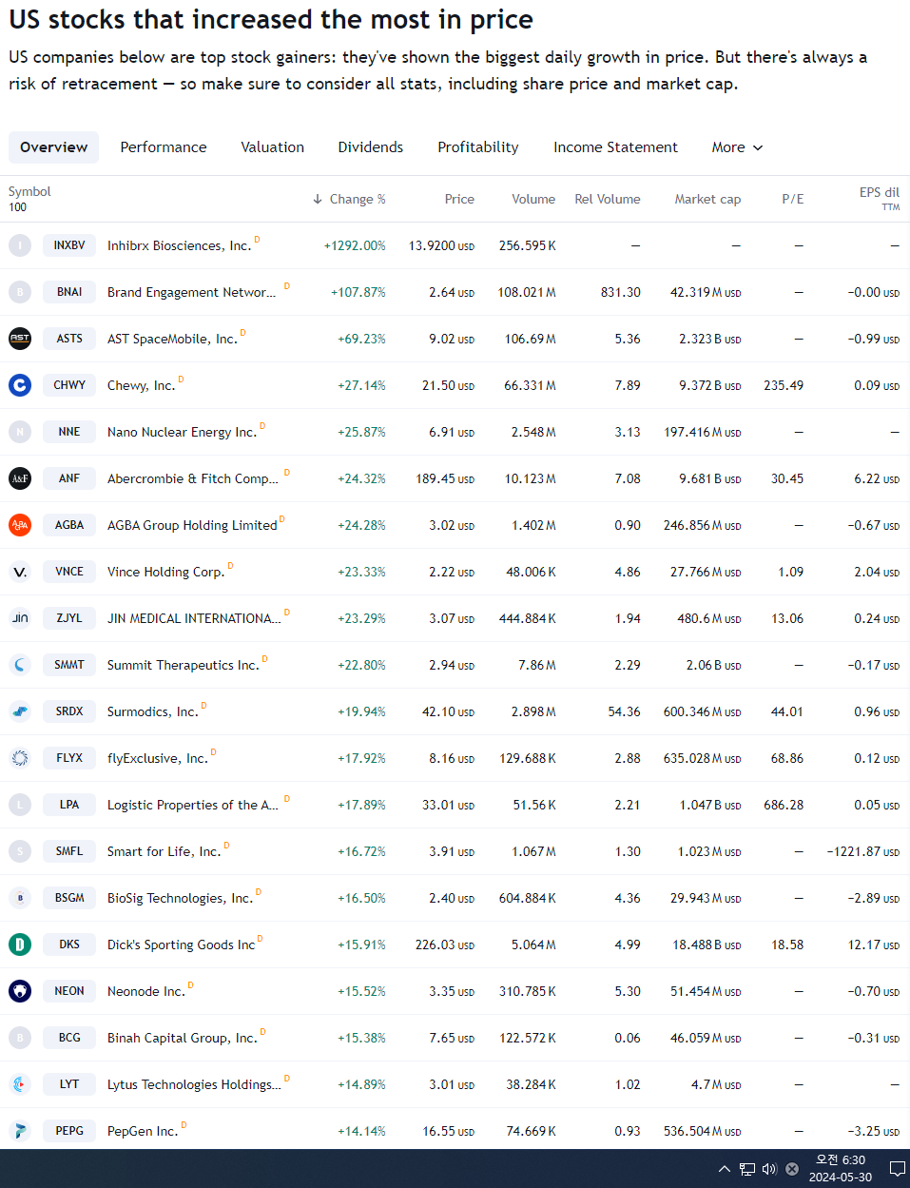
Task: Open the Dividends tab
Action: point(371,147)
